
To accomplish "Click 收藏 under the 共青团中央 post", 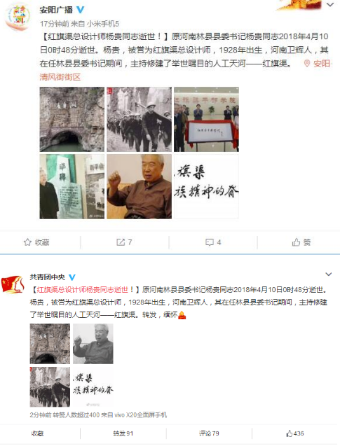I will pyautogui.click(x=37, y=433).
